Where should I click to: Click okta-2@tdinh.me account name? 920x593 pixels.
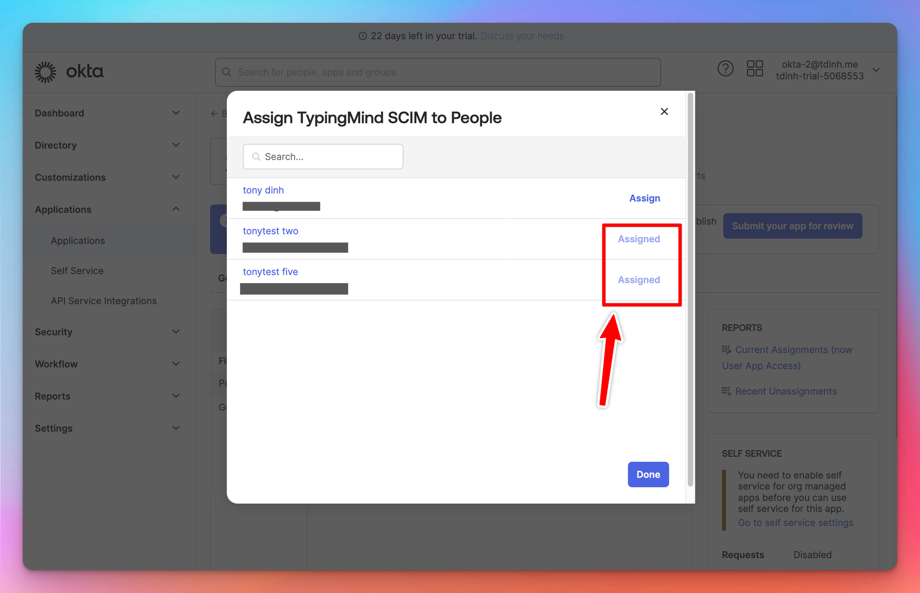coord(820,64)
